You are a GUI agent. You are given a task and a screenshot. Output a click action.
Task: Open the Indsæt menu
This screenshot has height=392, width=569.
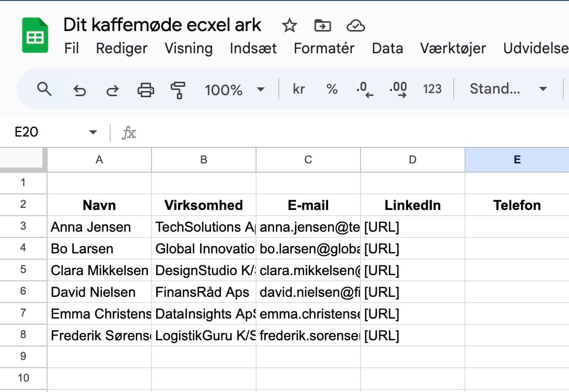click(x=253, y=49)
